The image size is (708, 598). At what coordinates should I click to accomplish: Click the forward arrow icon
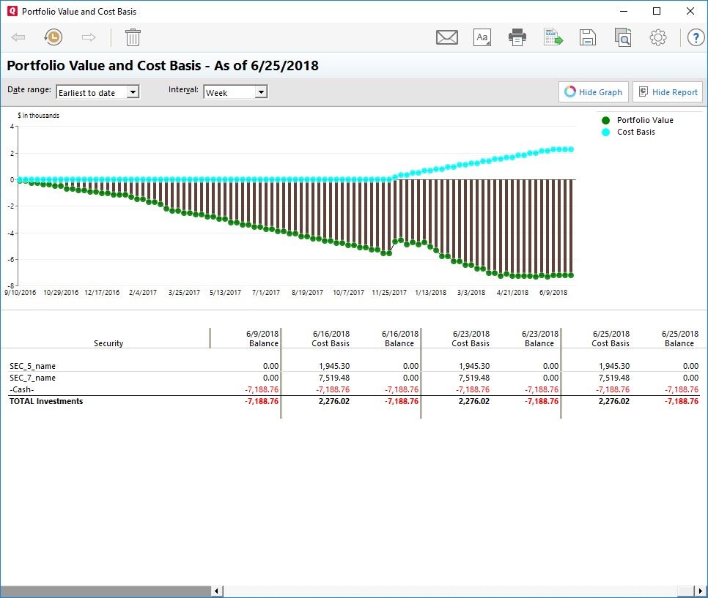coord(89,37)
